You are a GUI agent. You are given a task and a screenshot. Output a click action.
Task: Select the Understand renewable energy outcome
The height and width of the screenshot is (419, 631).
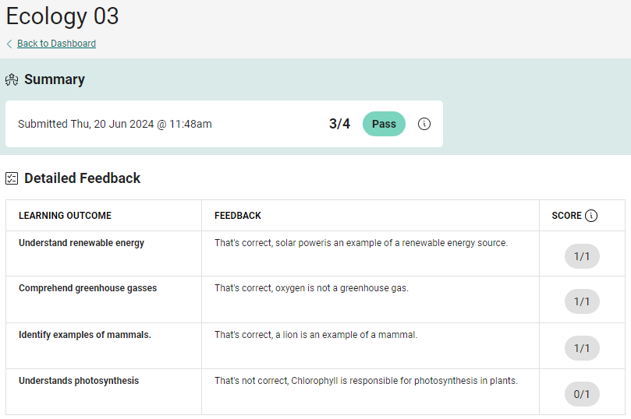tap(81, 243)
